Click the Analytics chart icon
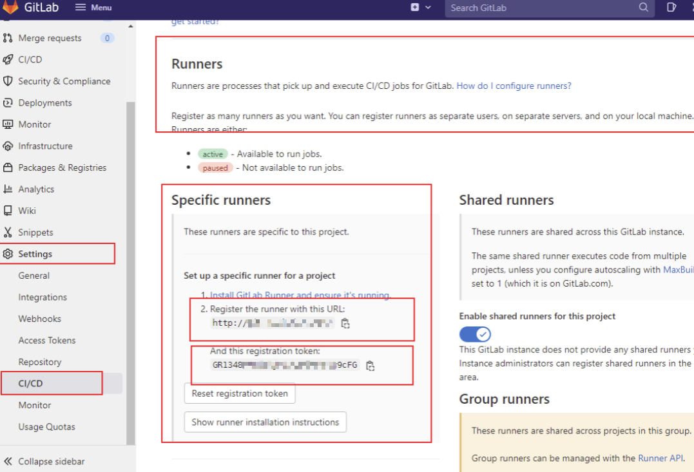This screenshot has height=472, width=694. coord(8,189)
